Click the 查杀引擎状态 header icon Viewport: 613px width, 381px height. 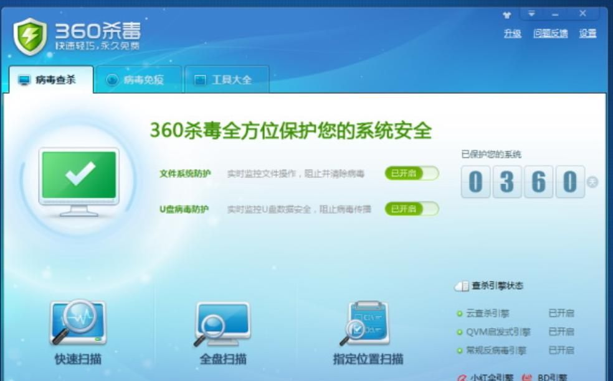click(x=462, y=287)
